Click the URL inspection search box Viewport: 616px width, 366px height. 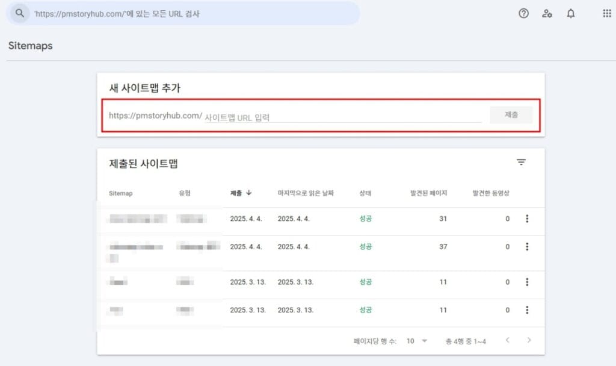(192, 13)
